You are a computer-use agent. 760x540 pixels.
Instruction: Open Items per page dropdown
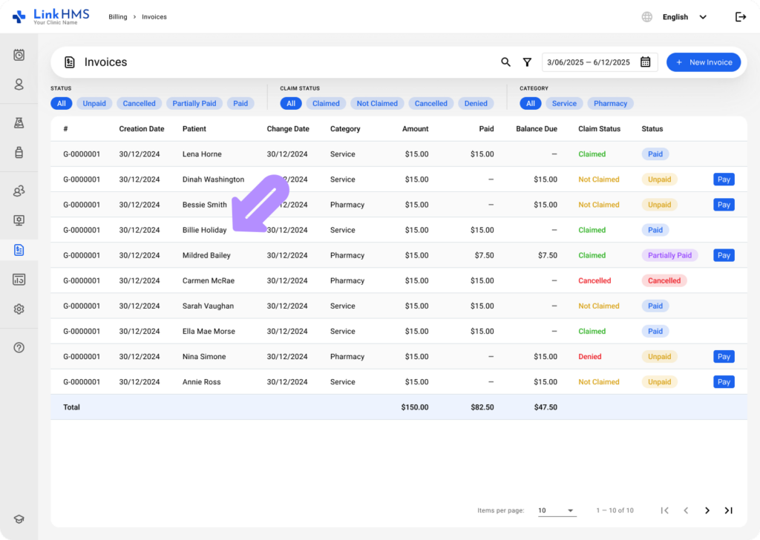tap(557, 510)
